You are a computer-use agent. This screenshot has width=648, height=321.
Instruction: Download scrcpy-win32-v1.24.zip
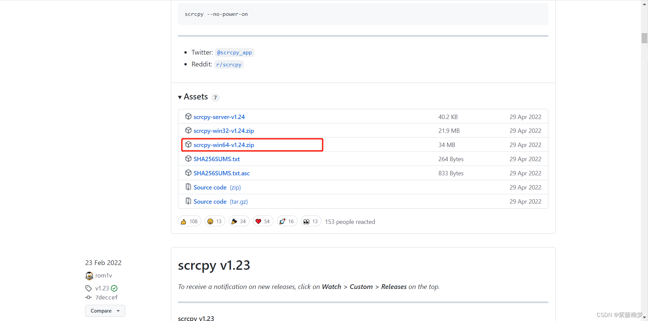[x=224, y=131]
